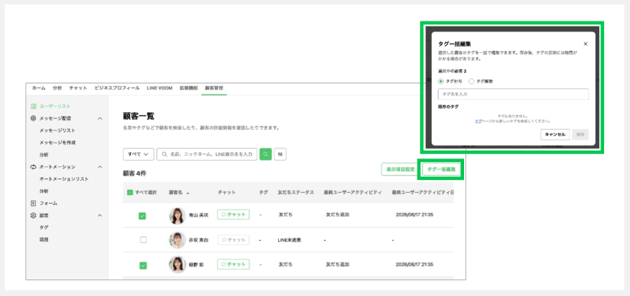The height and width of the screenshot is (296, 630).
Task: Close the タグ一括編集 dialog with X
Action: [x=585, y=44]
